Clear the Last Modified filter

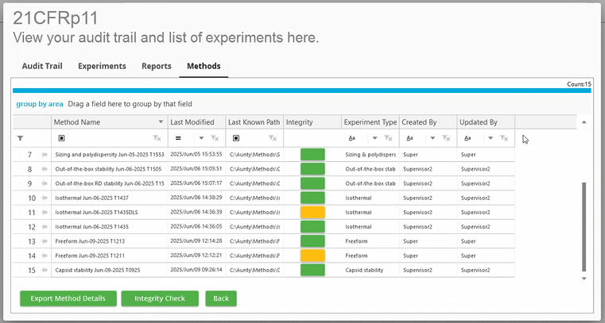pyautogui.click(x=215, y=138)
